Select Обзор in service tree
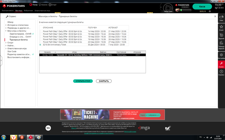This screenshot has height=140, width=225. click(x=10, y=22)
